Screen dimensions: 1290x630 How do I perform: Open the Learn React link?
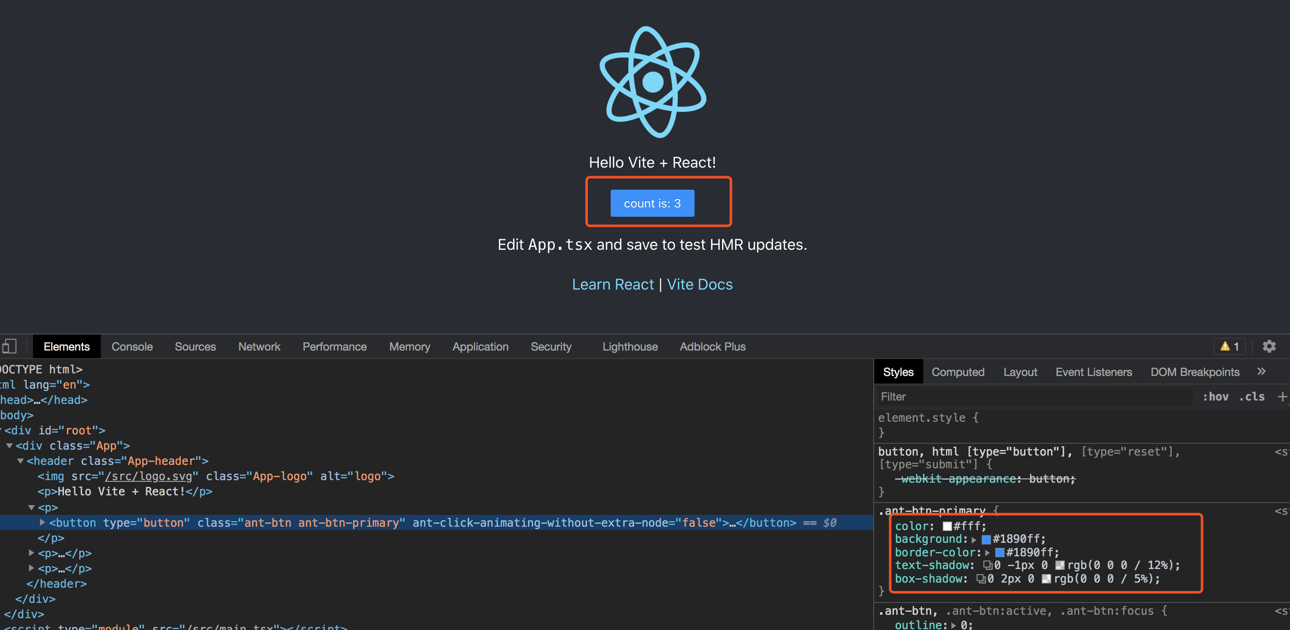(614, 284)
